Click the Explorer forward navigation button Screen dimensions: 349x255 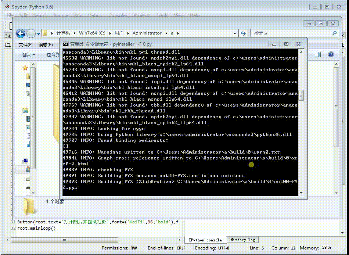tap(31, 34)
